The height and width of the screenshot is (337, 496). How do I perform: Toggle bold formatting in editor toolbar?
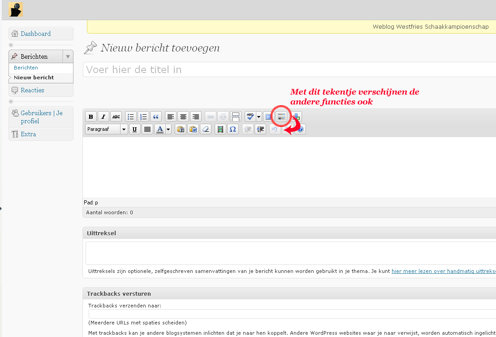pyautogui.click(x=91, y=117)
